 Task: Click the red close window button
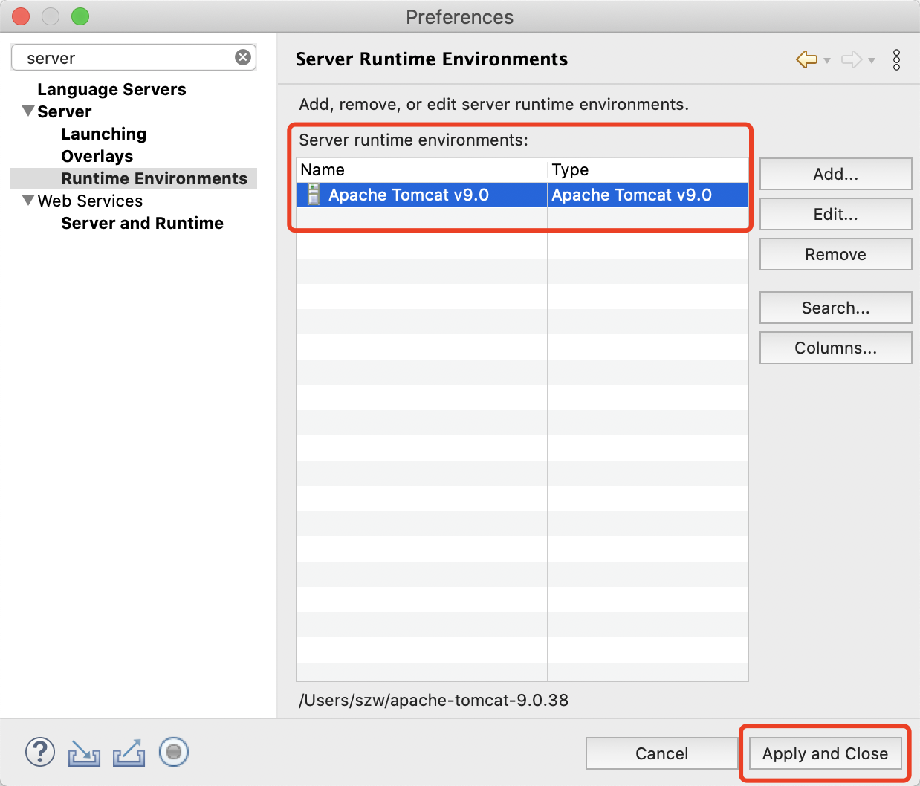coord(21,16)
